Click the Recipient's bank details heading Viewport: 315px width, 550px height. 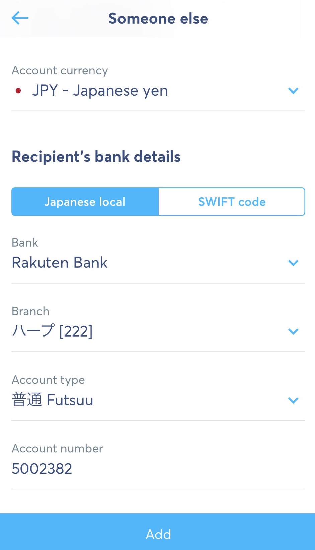[x=96, y=157]
